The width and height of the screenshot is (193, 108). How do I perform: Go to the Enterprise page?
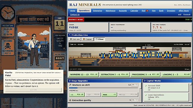point(98,11)
